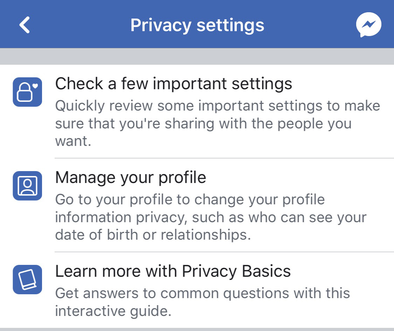The image size is (394, 331).
Task: Click the word "want." in the first description
Action: click(73, 141)
